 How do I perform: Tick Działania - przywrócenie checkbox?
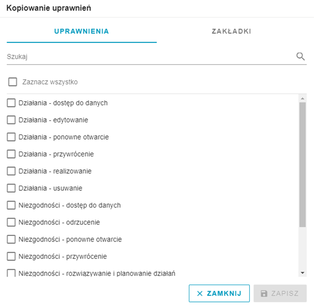click(x=11, y=154)
